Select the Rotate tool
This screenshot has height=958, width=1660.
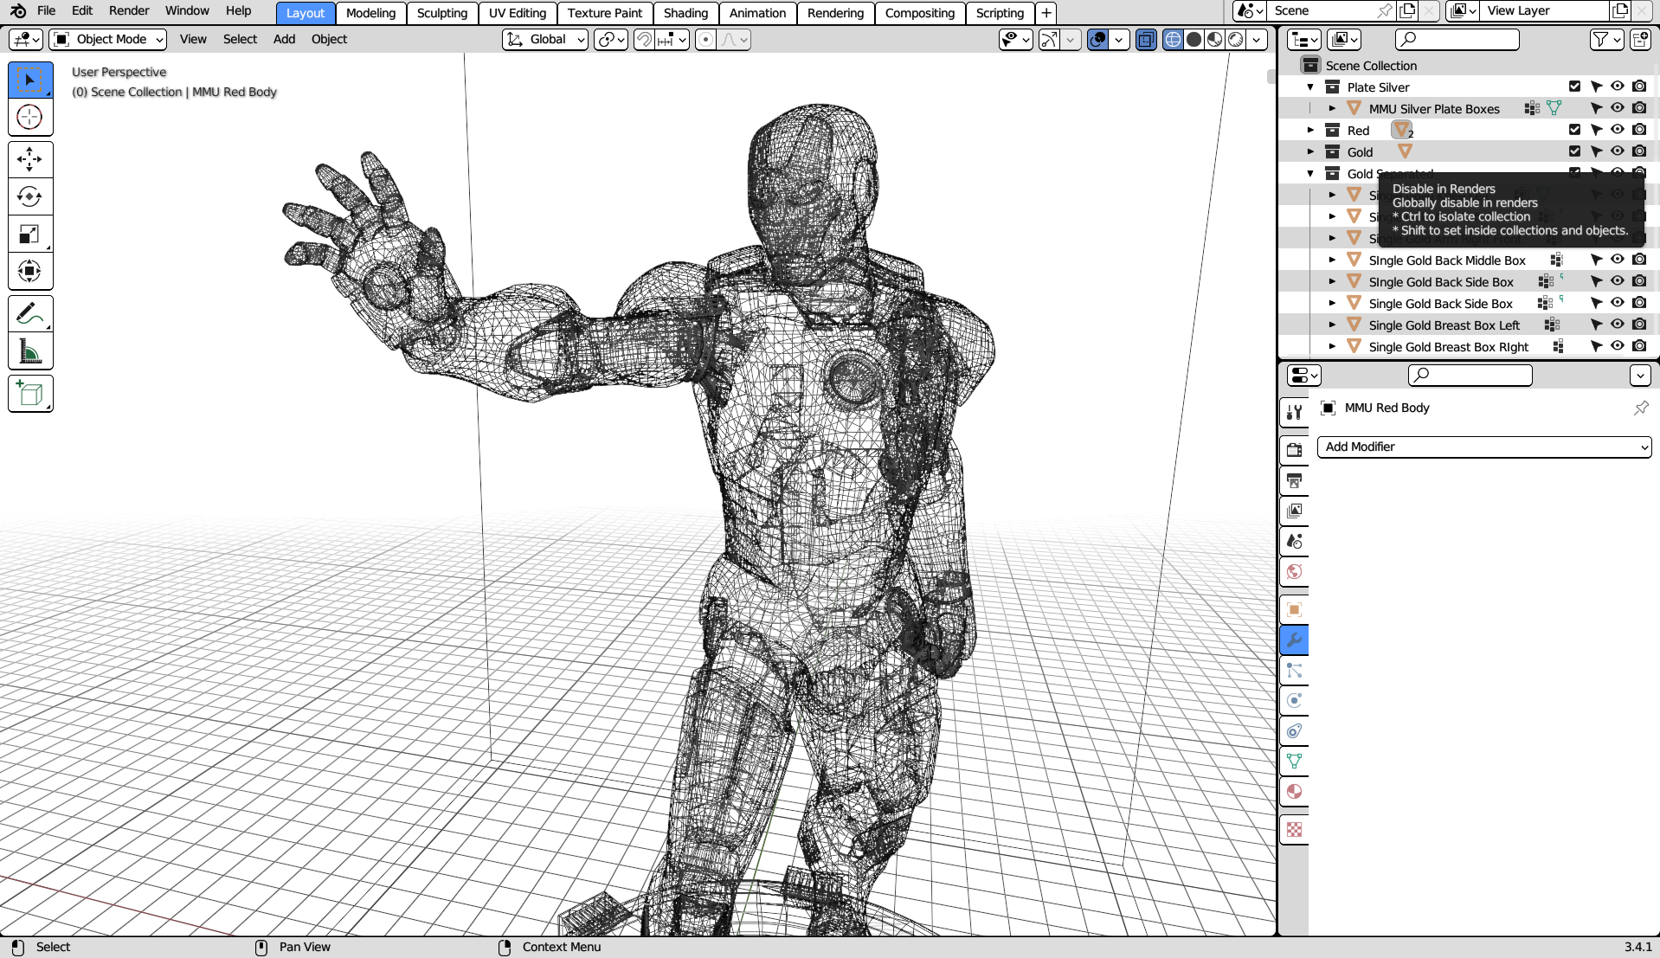[30, 196]
